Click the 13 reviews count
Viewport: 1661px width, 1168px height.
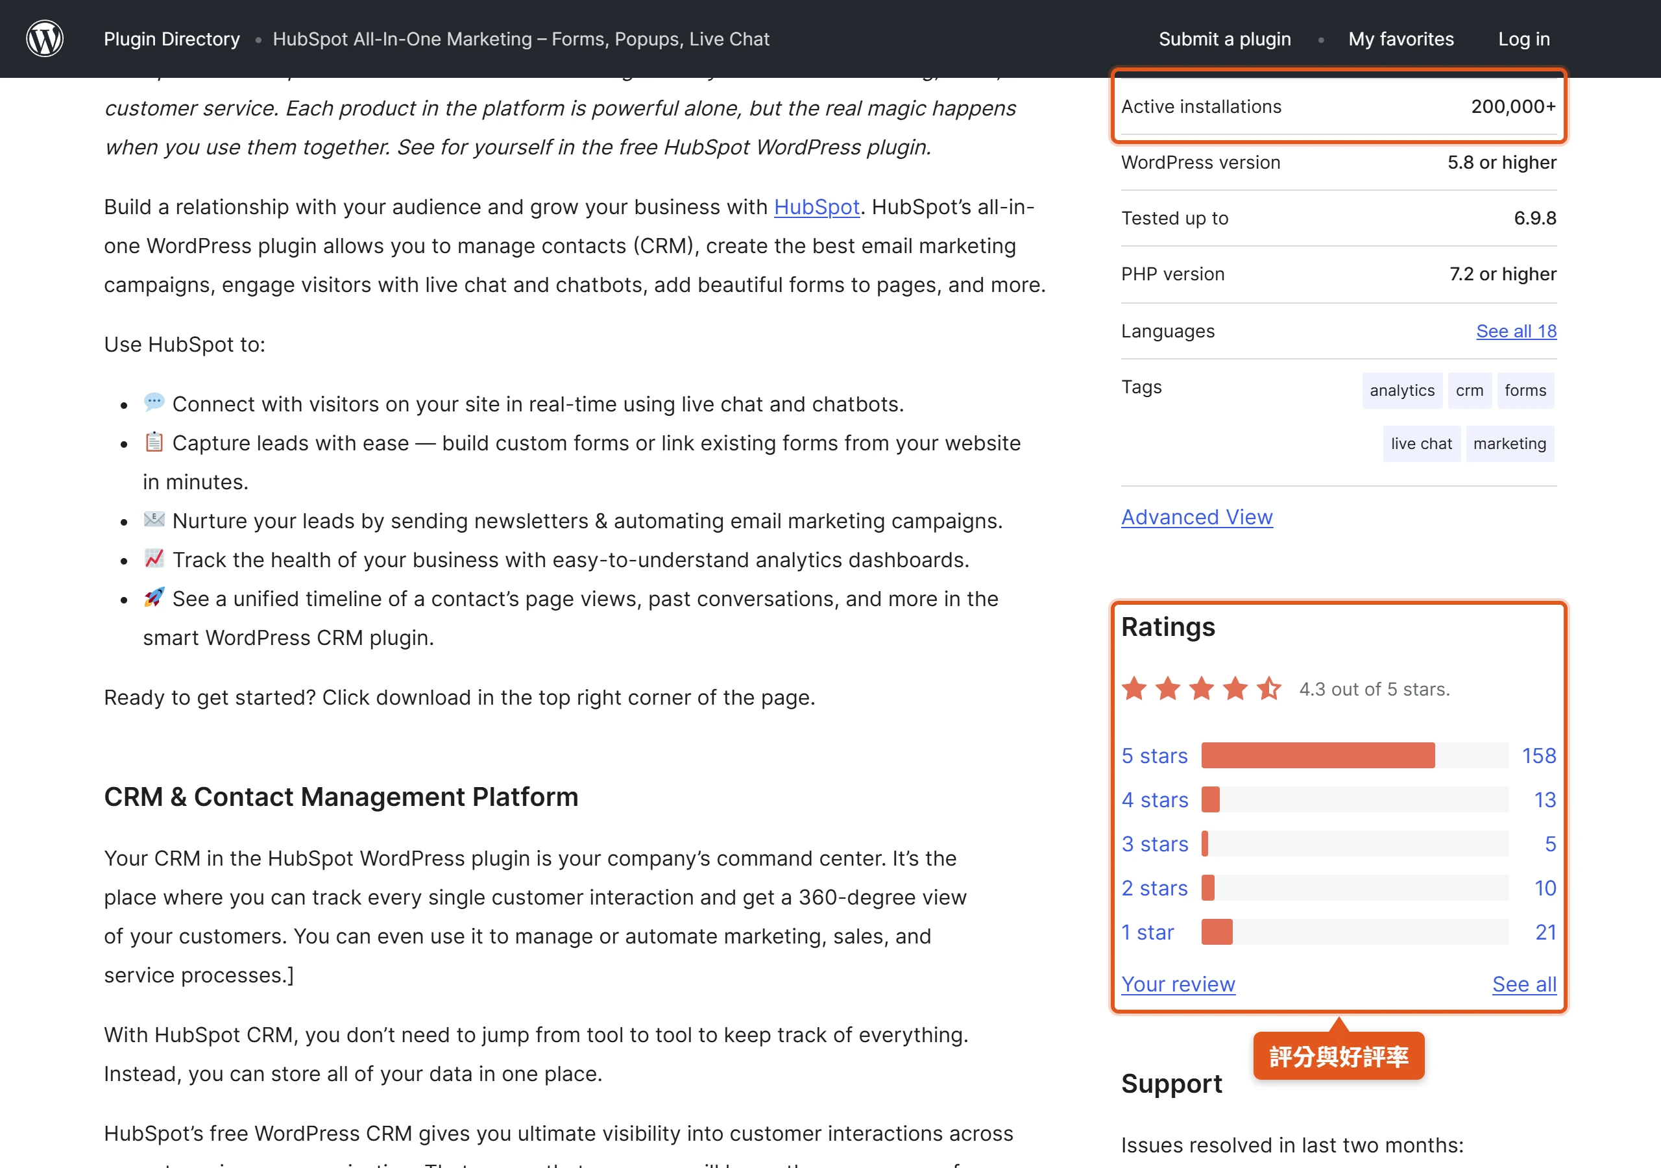(1544, 799)
